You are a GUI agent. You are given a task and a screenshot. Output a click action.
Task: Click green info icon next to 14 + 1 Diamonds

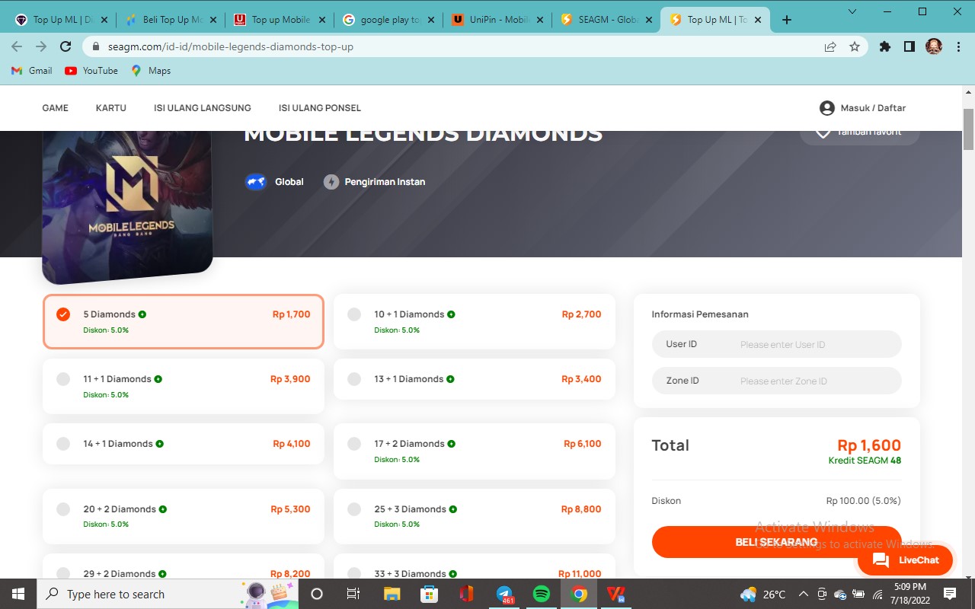coord(159,444)
